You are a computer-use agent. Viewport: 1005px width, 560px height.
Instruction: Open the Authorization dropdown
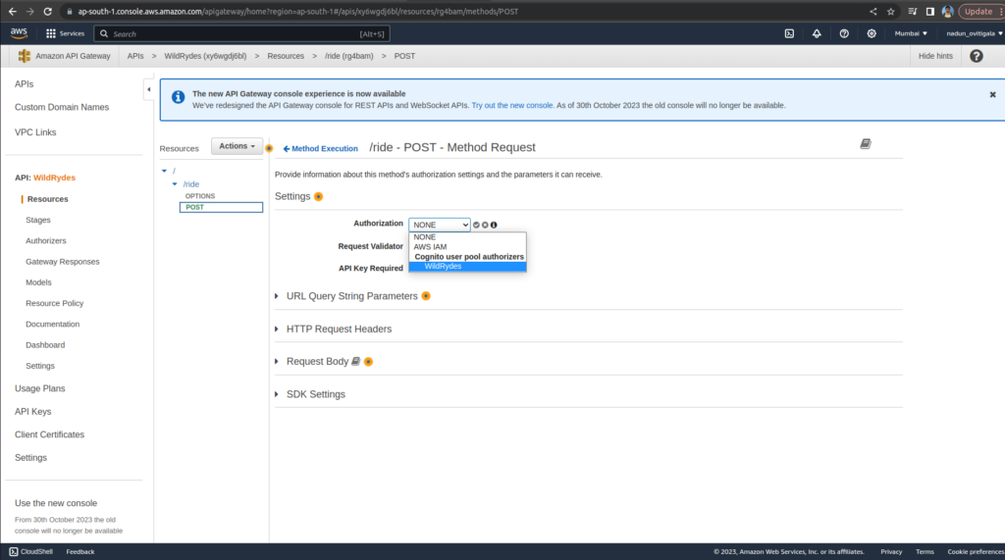(x=440, y=225)
